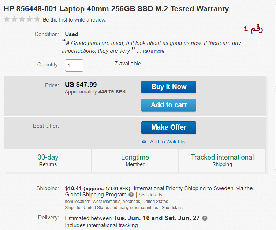Open See details for shipping cost
This screenshot has height=230, width=276.
click(x=150, y=195)
